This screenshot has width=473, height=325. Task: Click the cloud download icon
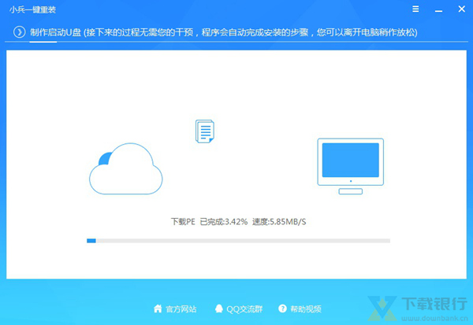coord(126,168)
